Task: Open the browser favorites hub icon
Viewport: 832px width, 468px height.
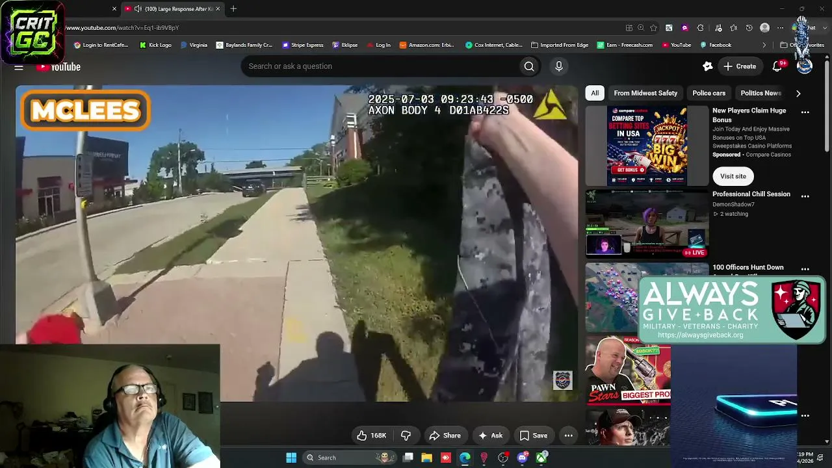Action: coord(734,28)
